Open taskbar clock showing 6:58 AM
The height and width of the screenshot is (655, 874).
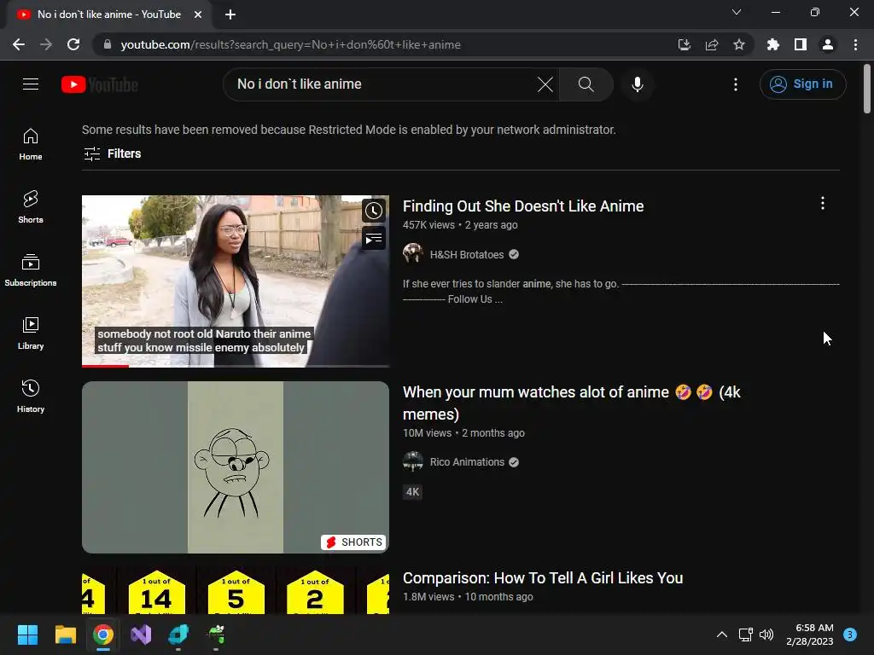810,635
